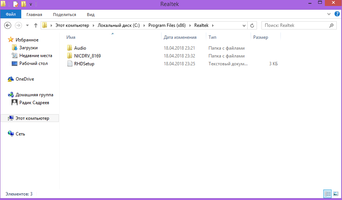The width and height of the screenshot is (342, 200).
Task: Open 'OneDrive' in navigation pane
Action: (x=25, y=79)
